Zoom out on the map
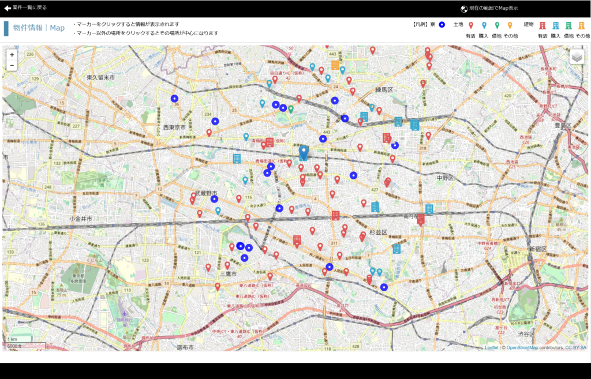 [x=12, y=65]
